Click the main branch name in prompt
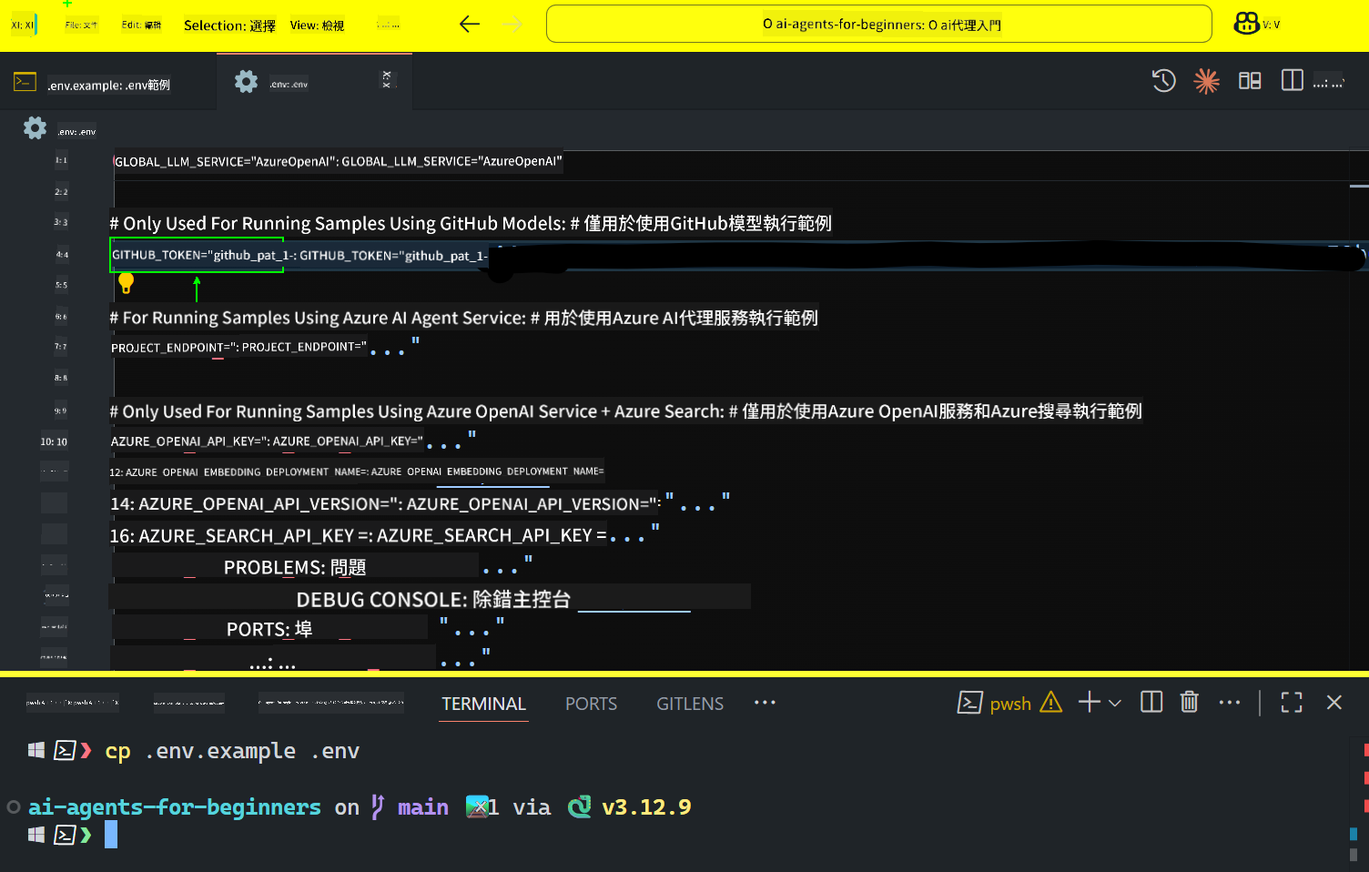Viewport: 1369px width, 872px height. 423,807
